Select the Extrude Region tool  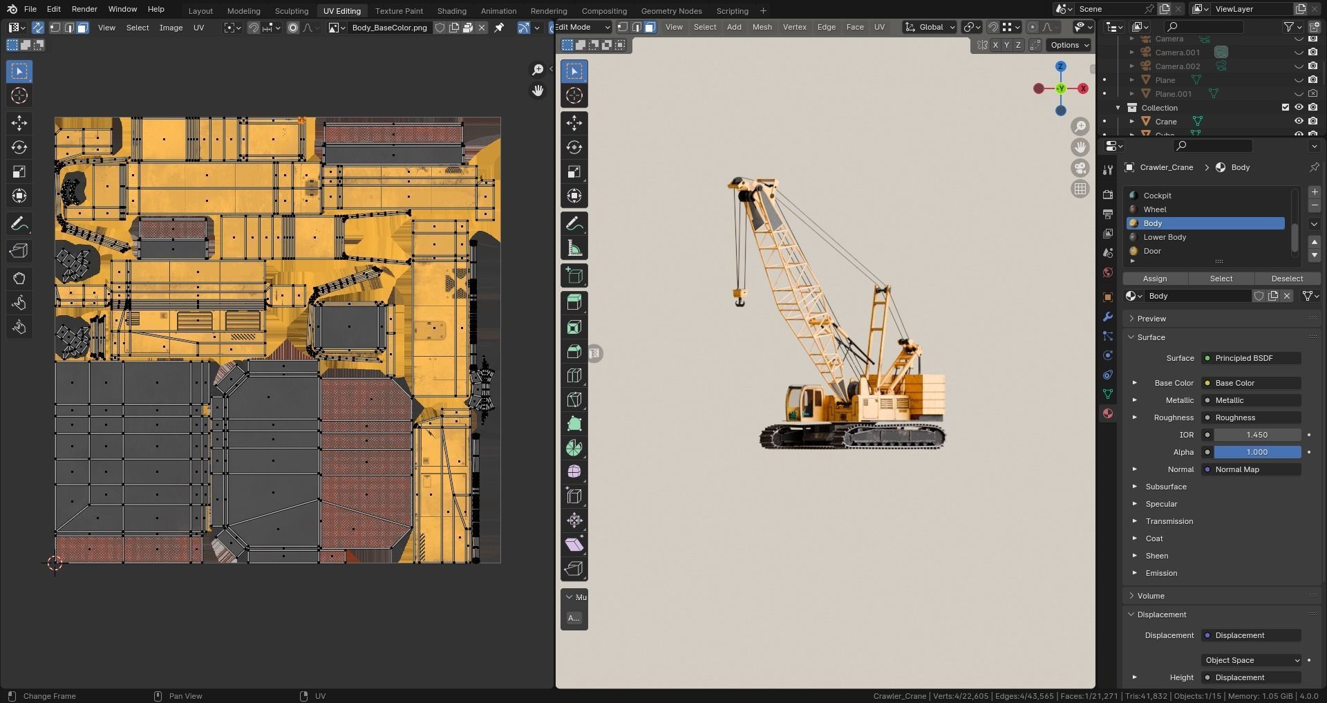coord(574,303)
